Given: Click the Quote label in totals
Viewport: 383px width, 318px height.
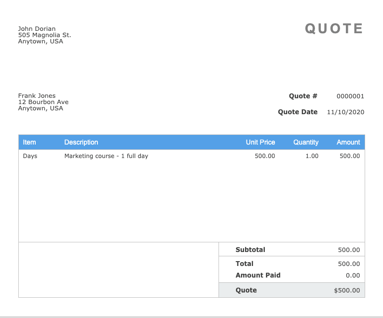Looking at the screenshot, I should tap(246, 290).
